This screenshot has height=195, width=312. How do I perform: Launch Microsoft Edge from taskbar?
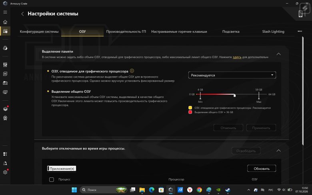point(152,190)
